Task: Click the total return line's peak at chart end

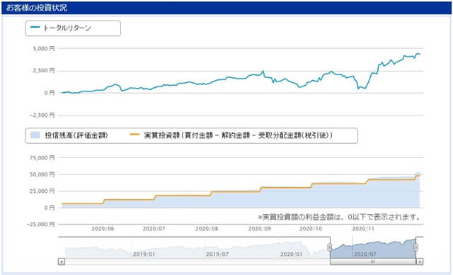Action: point(418,54)
